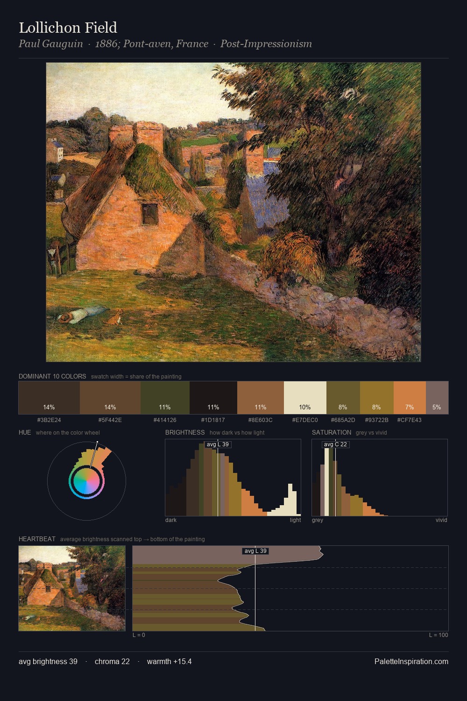Click the 'L = 0' axis label
467x701 pixels.
(x=139, y=635)
